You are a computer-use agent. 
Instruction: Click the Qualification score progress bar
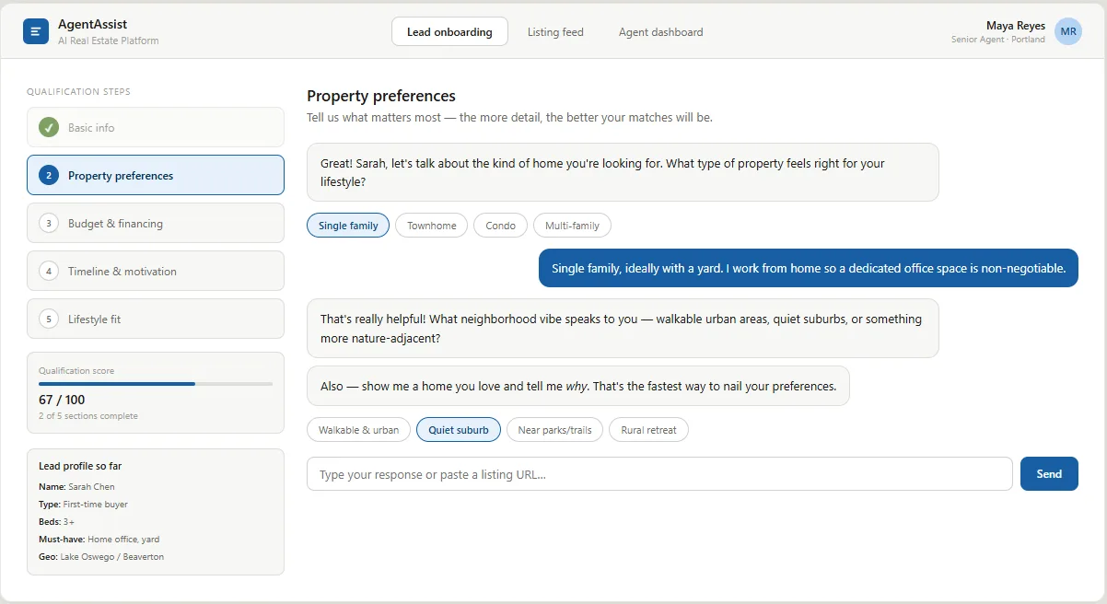[156, 383]
